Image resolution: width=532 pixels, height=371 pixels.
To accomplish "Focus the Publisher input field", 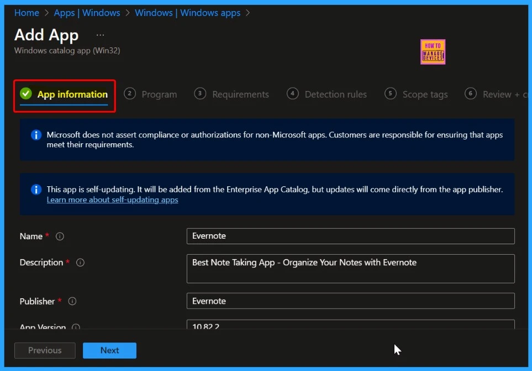I will (350, 301).
